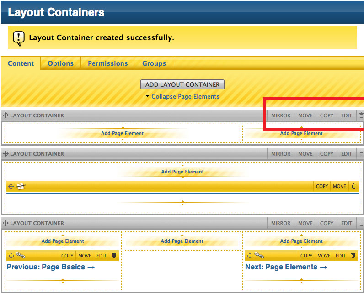The height and width of the screenshot is (294, 364).
Task: Click the drag handle above Next: Page Elements
Action: pos(250,256)
